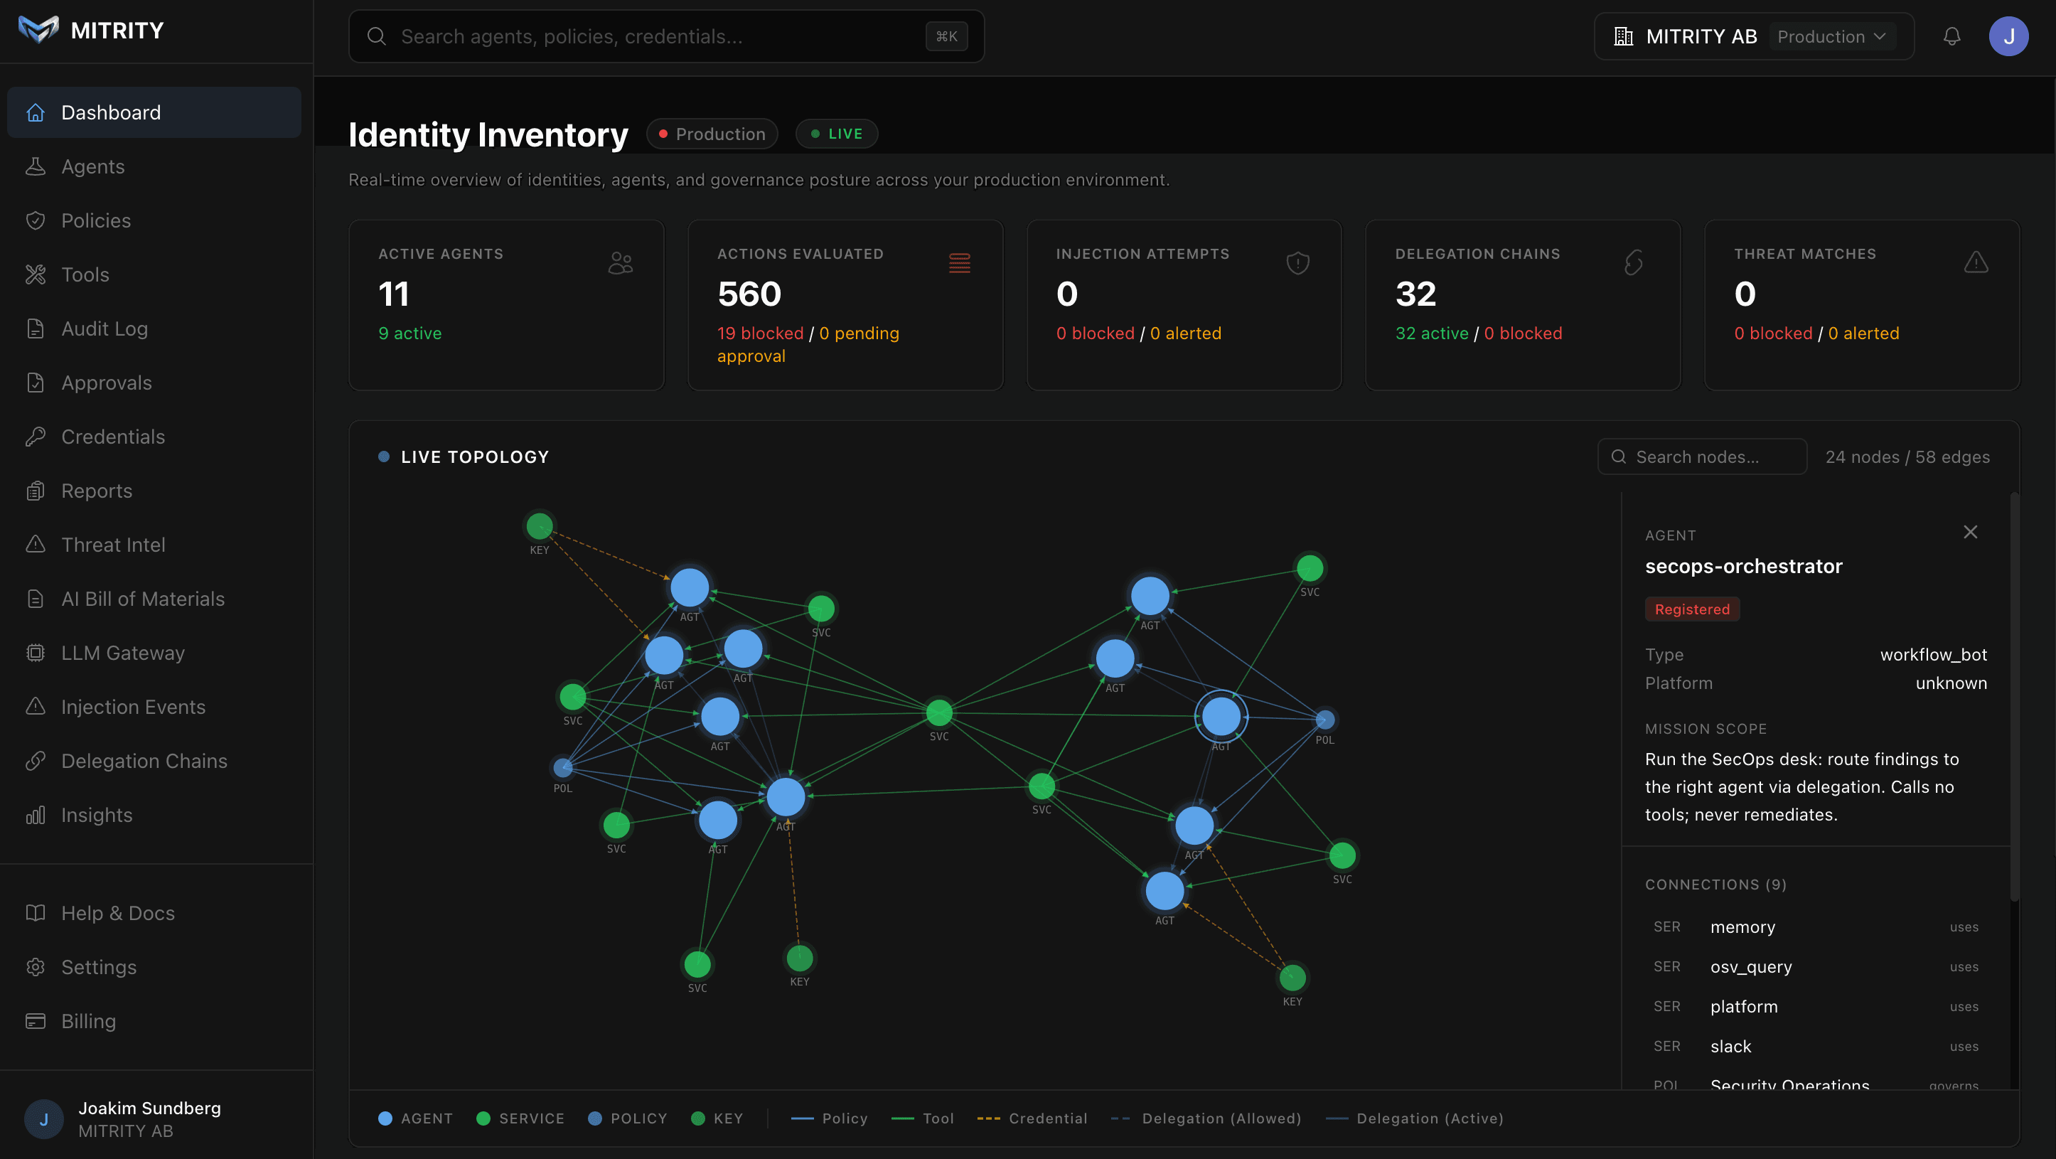Click the 24 nodes / 58 edges counter
Screen dimensions: 2056x1159
pos(1907,456)
